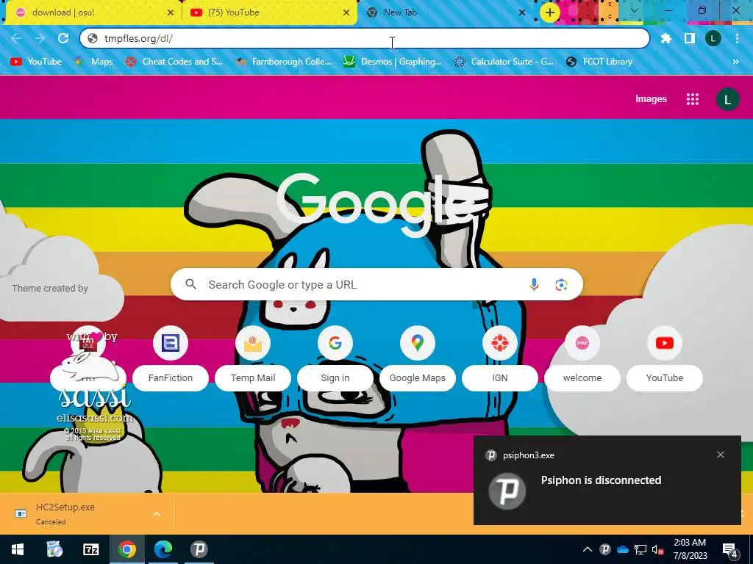Select the New Tab tab
The height and width of the screenshot is (564, 753).
[x=446, y=12]
